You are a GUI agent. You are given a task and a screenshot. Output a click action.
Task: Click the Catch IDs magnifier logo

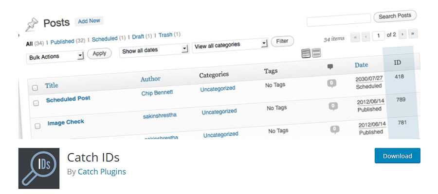[39, 168]
